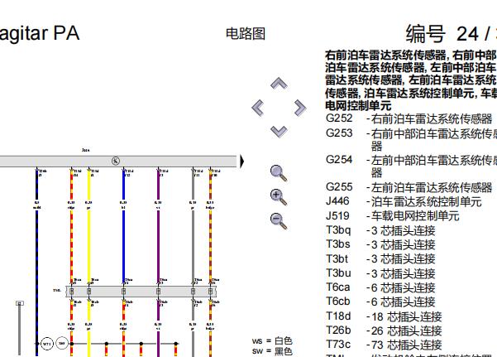
Task: Click the black continuation arrow on the J519 bar
Action: [x=242, y=162]
